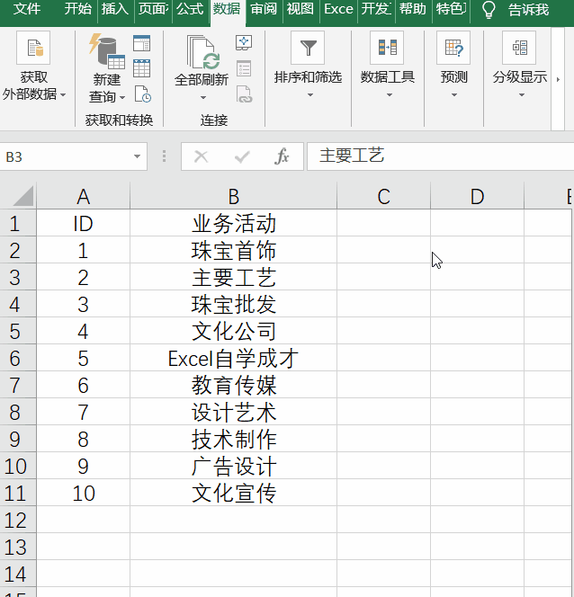Select cell containing 珠宝首饰
This screenshot has height=597, width=574.
pyautogui.click(x=234, y=250)
